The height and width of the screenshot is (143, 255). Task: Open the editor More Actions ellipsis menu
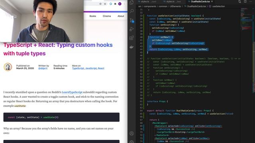coord(251,2)
